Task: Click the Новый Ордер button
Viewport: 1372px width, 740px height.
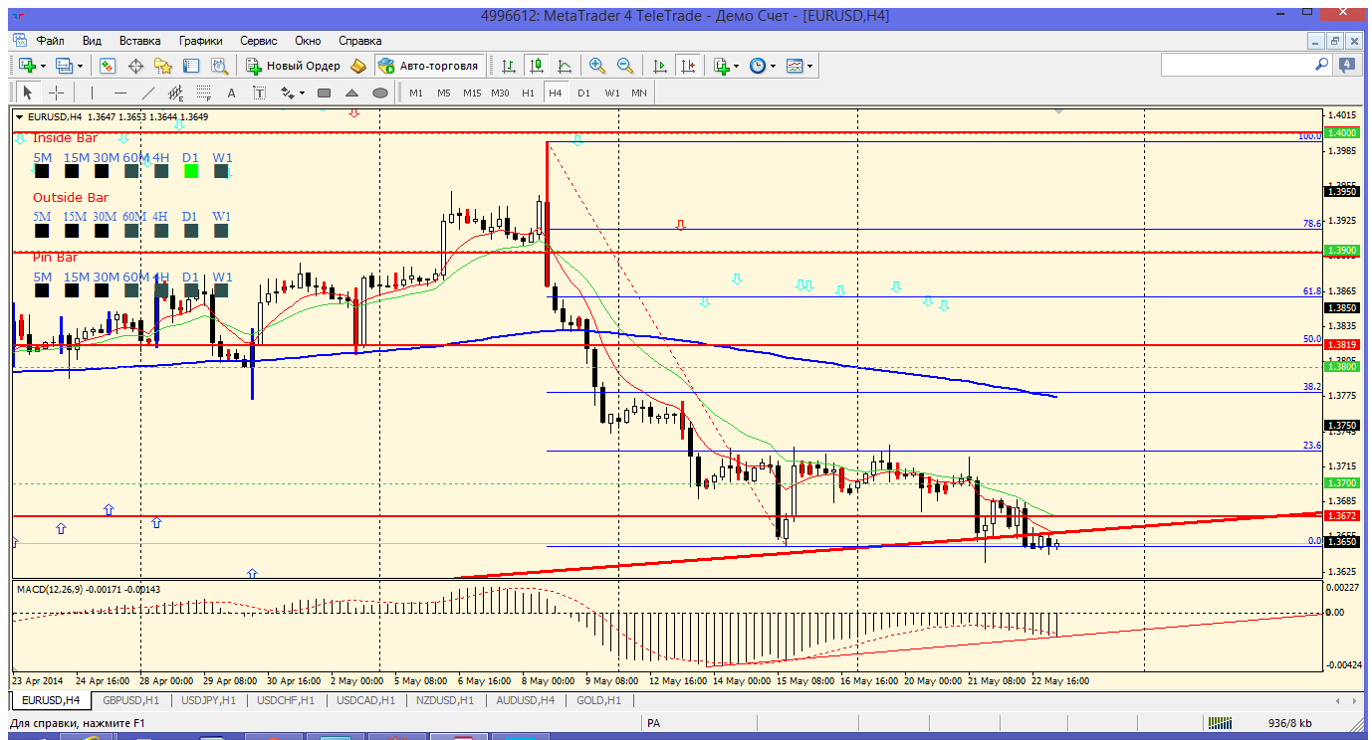Action: [x=294, y=66]
